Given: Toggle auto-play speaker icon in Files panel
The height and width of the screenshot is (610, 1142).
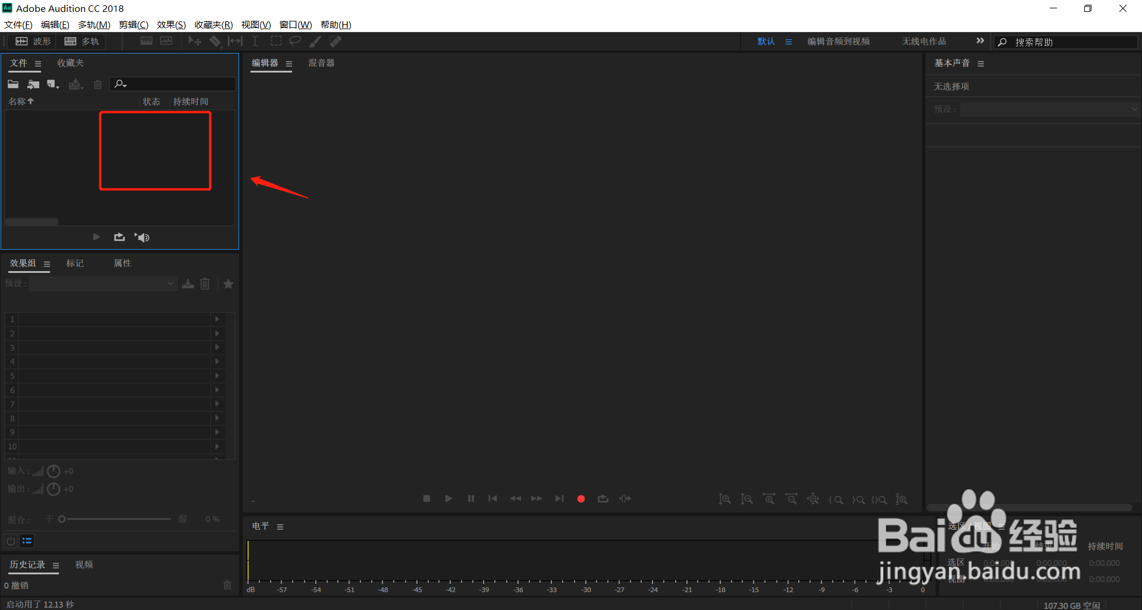Looking at the screenshot, I should (x=142, y=237).
